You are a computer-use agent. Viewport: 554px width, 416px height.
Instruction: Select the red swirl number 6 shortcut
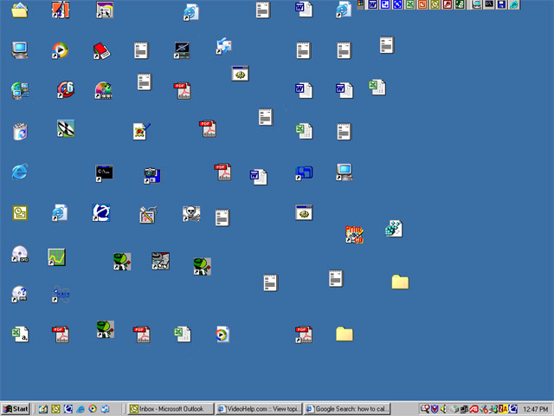66,89
